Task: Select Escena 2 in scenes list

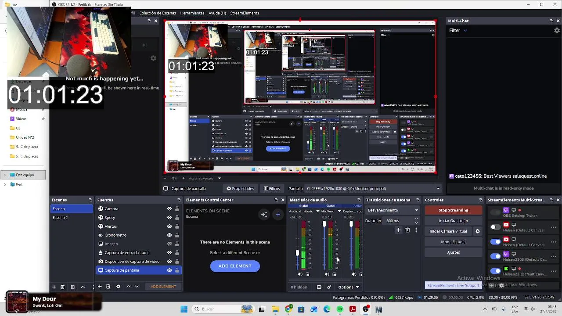Action: pyautogui.click(x=72, y=218)
